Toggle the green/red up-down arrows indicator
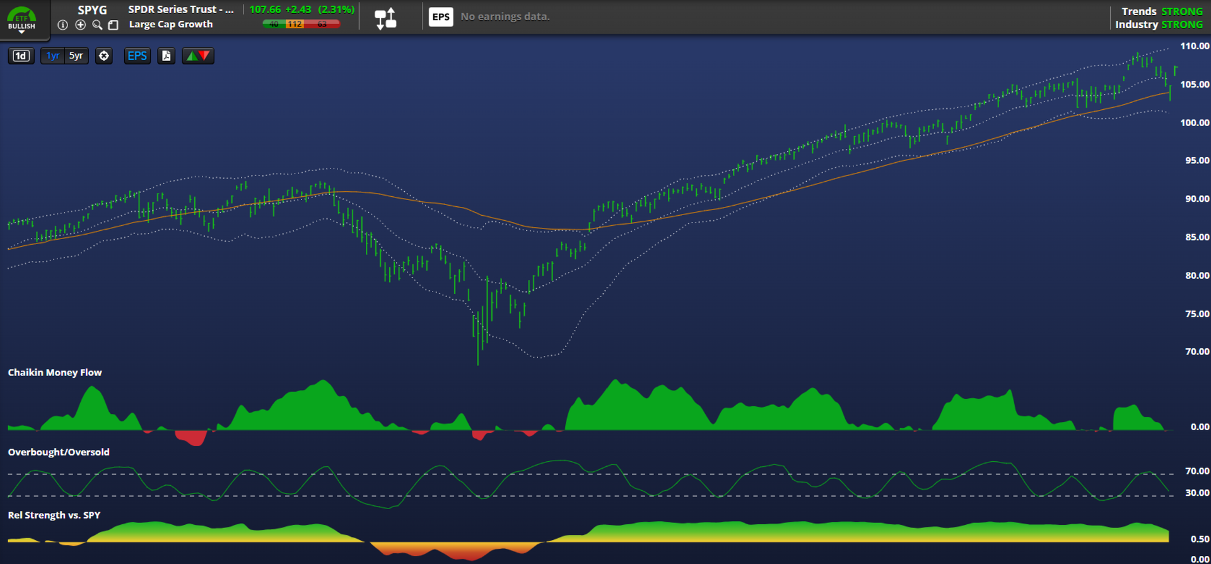This screenshot has height=564, width=1211. [x=198, y=56]
